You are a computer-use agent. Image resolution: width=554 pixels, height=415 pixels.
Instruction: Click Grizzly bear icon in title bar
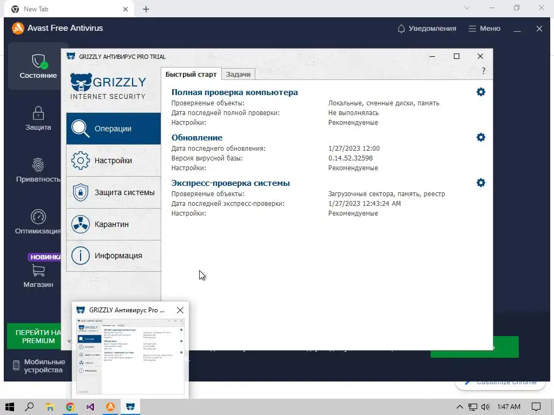71,56
